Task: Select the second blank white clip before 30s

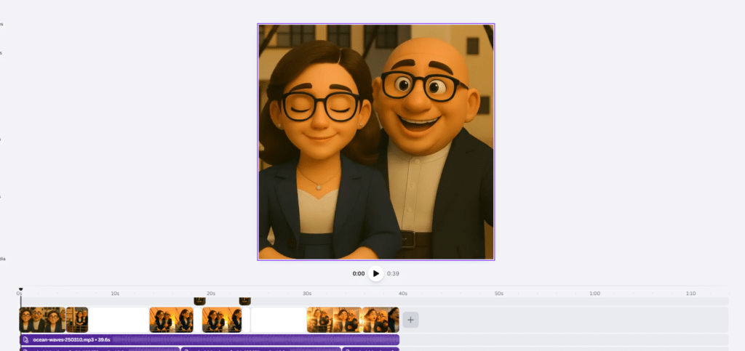Action: pos(278,320)
